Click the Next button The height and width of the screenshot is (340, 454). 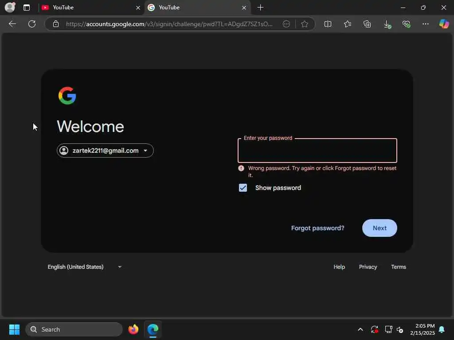[x=380, y=228]
